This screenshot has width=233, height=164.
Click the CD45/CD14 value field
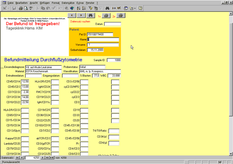point(25,82)
